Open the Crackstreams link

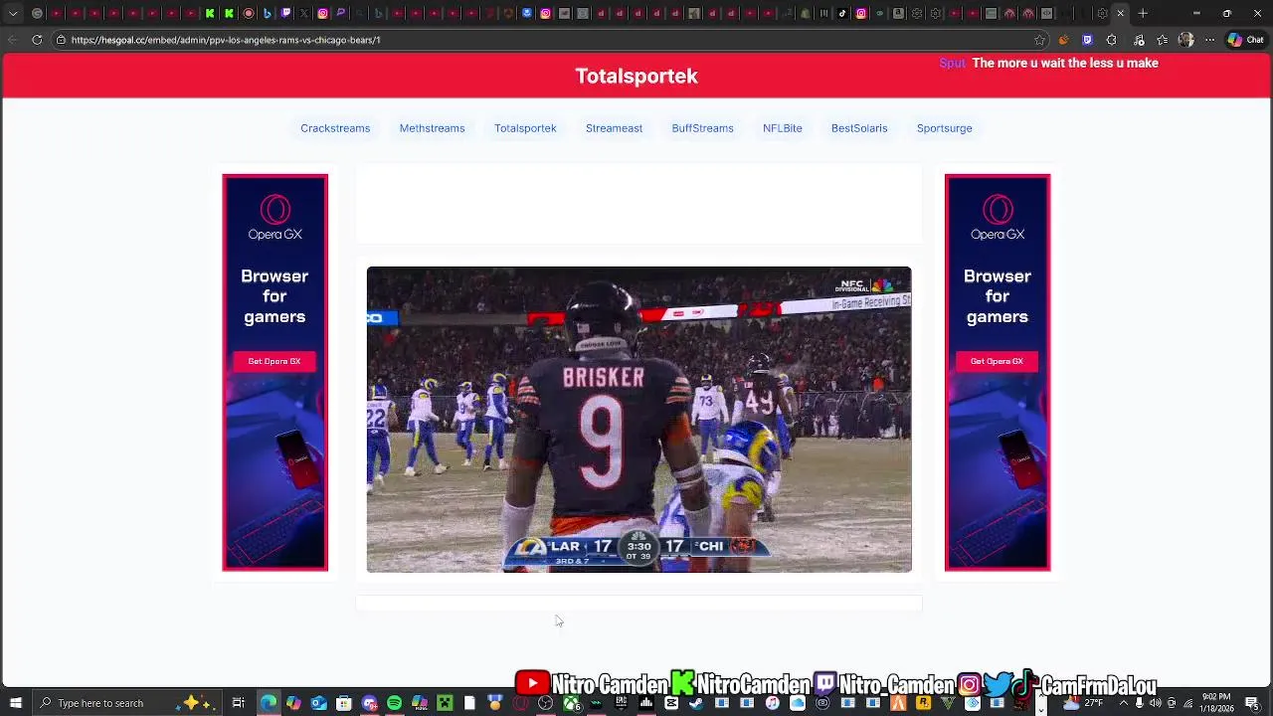pos(335,128)
